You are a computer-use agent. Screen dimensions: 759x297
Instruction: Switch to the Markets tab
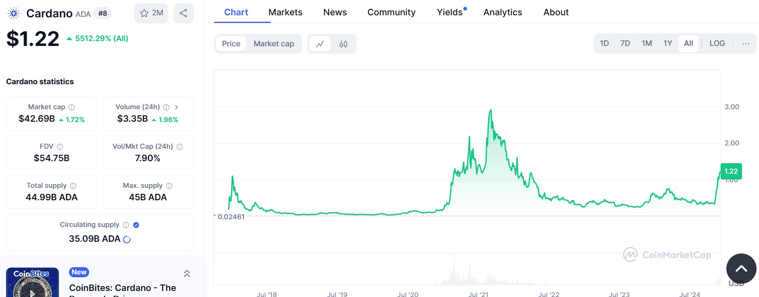tap(286, 12)
